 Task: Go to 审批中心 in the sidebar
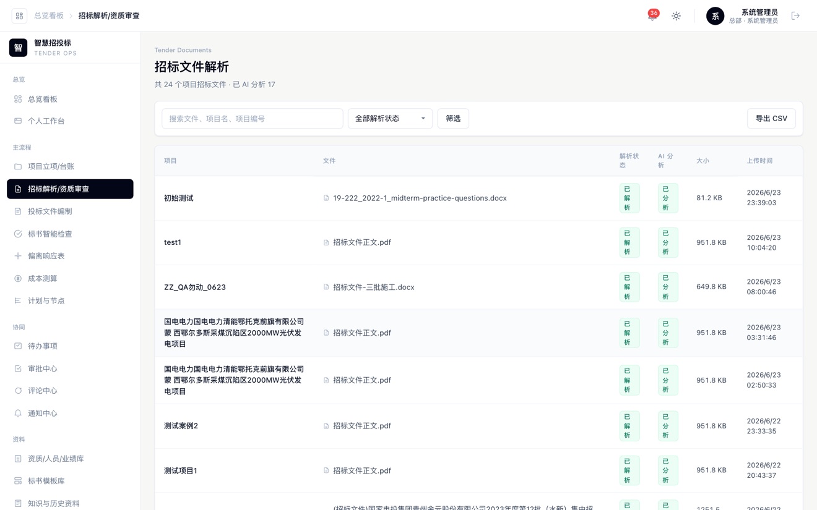click(x=70, y=368)
